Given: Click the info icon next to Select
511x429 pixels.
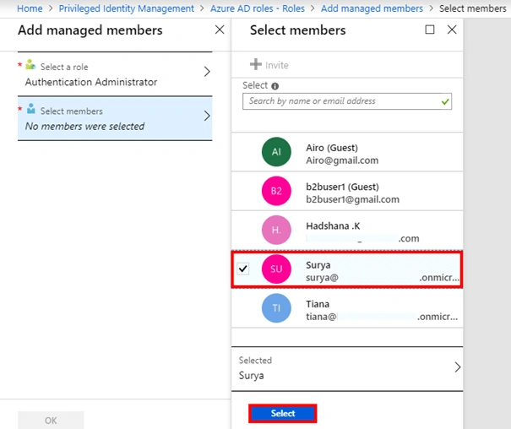Looking at the screenshot, I should (x=275, y=86).
